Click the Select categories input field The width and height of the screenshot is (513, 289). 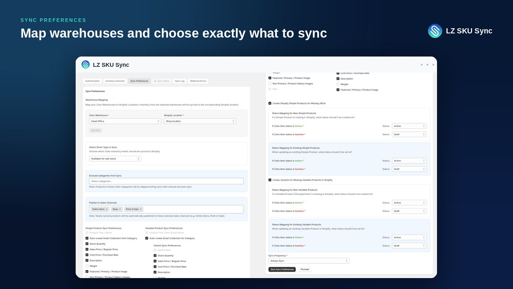coord(166,181)
